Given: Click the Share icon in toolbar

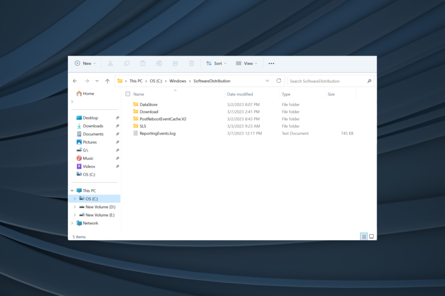Looking at the screenshot, I should 175,64.
